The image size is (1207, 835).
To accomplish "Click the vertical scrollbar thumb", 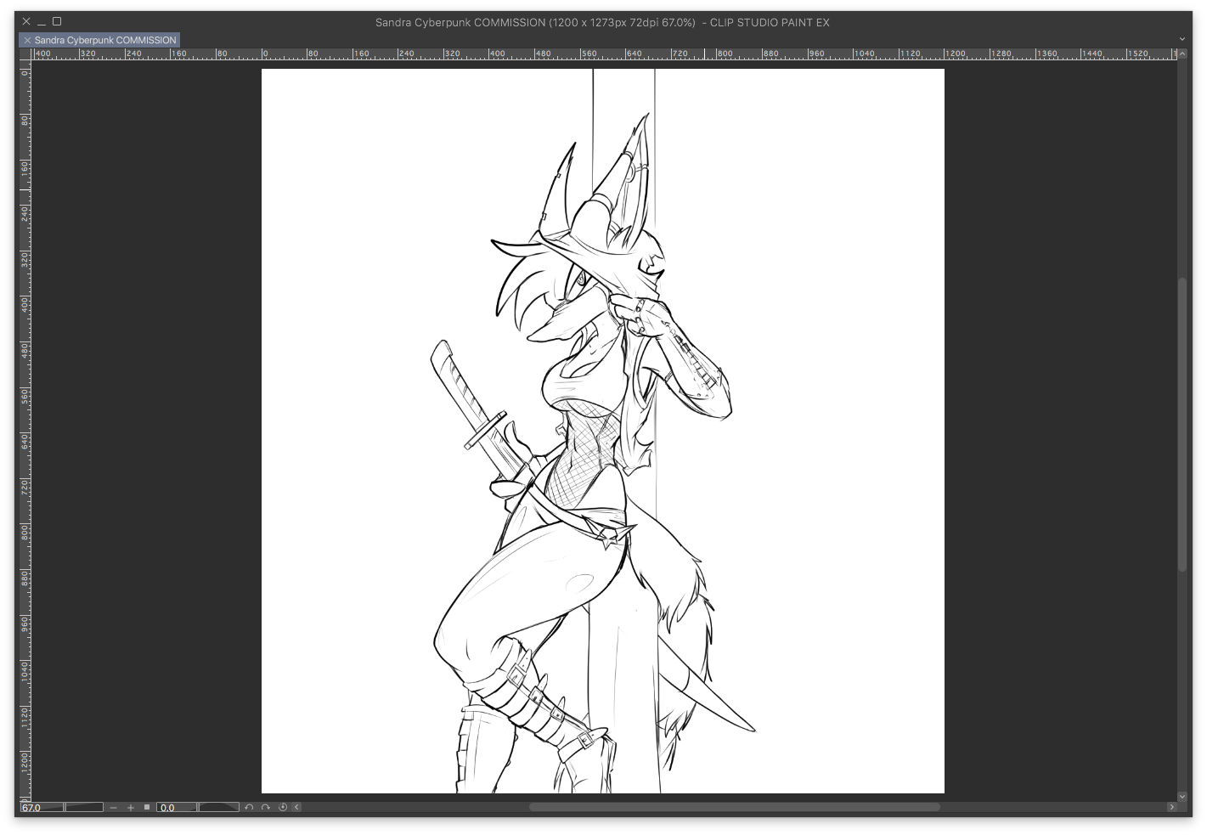I will (1182, 425).
